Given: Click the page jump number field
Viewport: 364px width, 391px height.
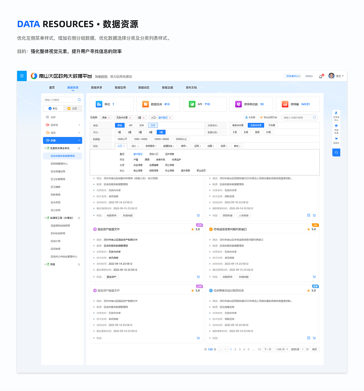Looking at the screenshot, I should point(303,349).
